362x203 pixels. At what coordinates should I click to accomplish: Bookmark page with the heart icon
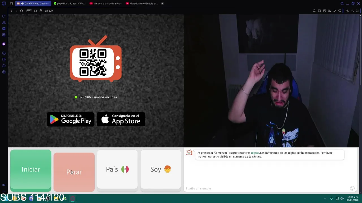340,11
